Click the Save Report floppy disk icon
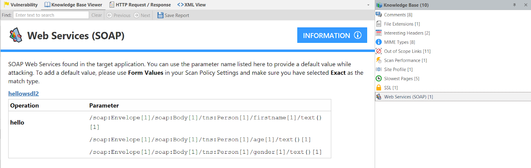Screen dimensions: 531x168 (x=160, y=15)
